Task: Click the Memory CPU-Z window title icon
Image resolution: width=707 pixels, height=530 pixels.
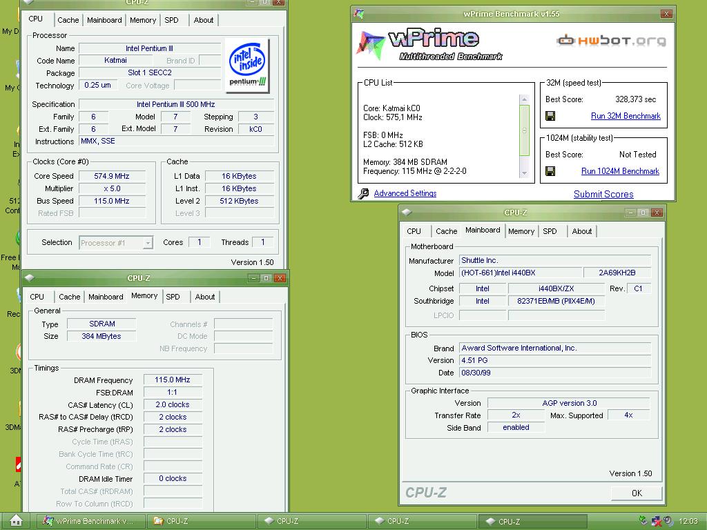Action: pyautogui.click(x=30, y=278)
